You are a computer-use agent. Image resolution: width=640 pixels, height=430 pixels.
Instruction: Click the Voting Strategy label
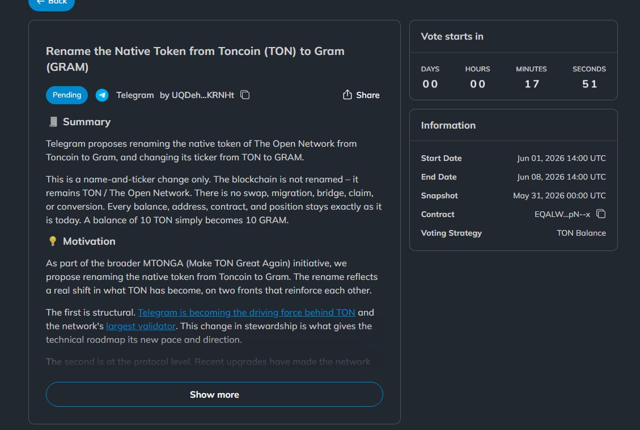tap(451, 233)
